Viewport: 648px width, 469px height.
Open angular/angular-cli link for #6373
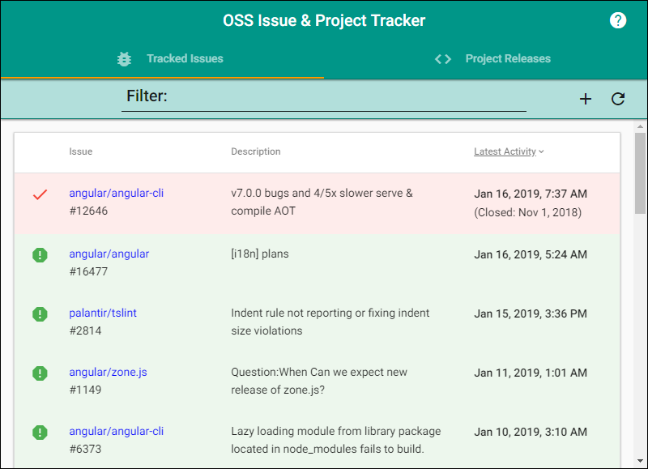click(x=116, y=431)
